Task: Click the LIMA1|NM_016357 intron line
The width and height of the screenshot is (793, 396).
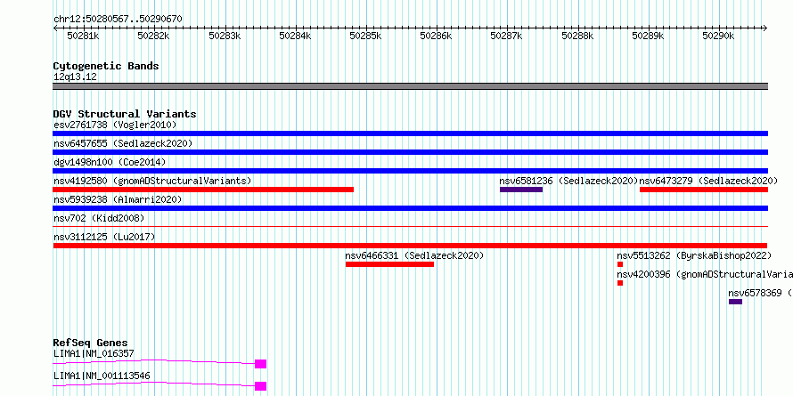Action: click(x=154, y=361)
